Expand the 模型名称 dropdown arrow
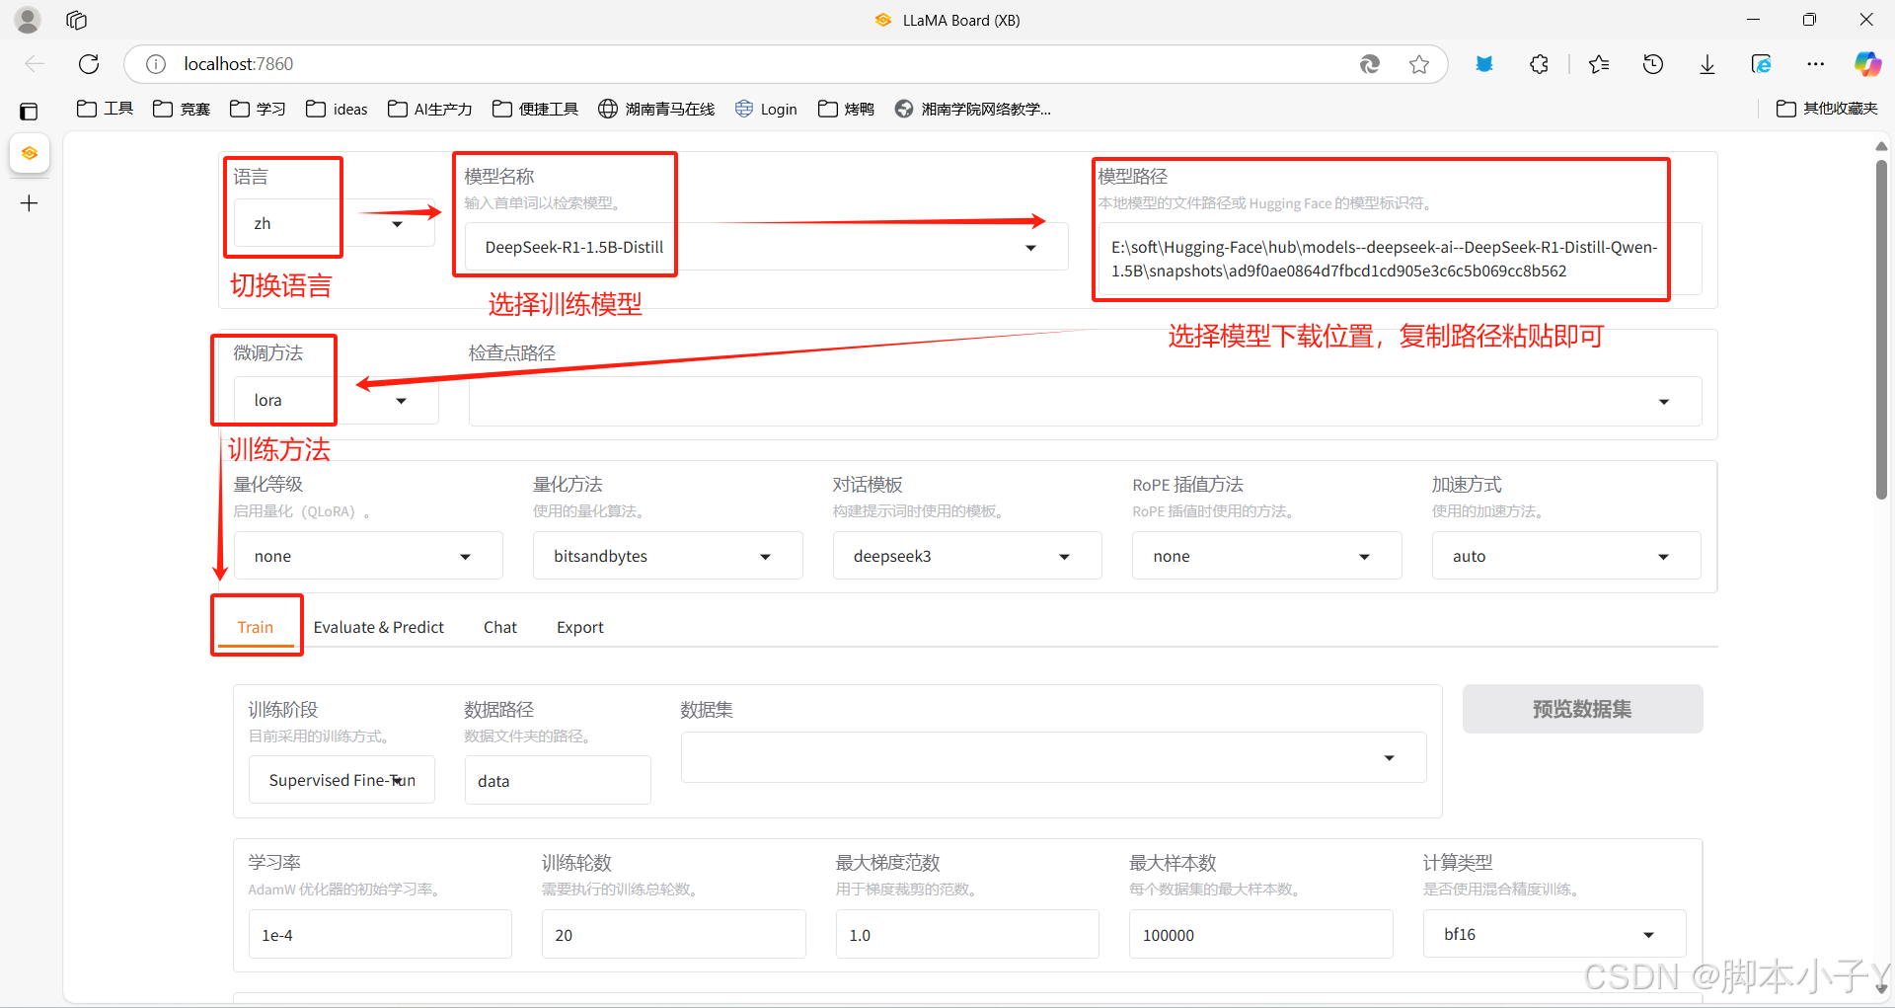Image resolution: width=1895 pixels, height=1008 pixels. click(1030, 248)
